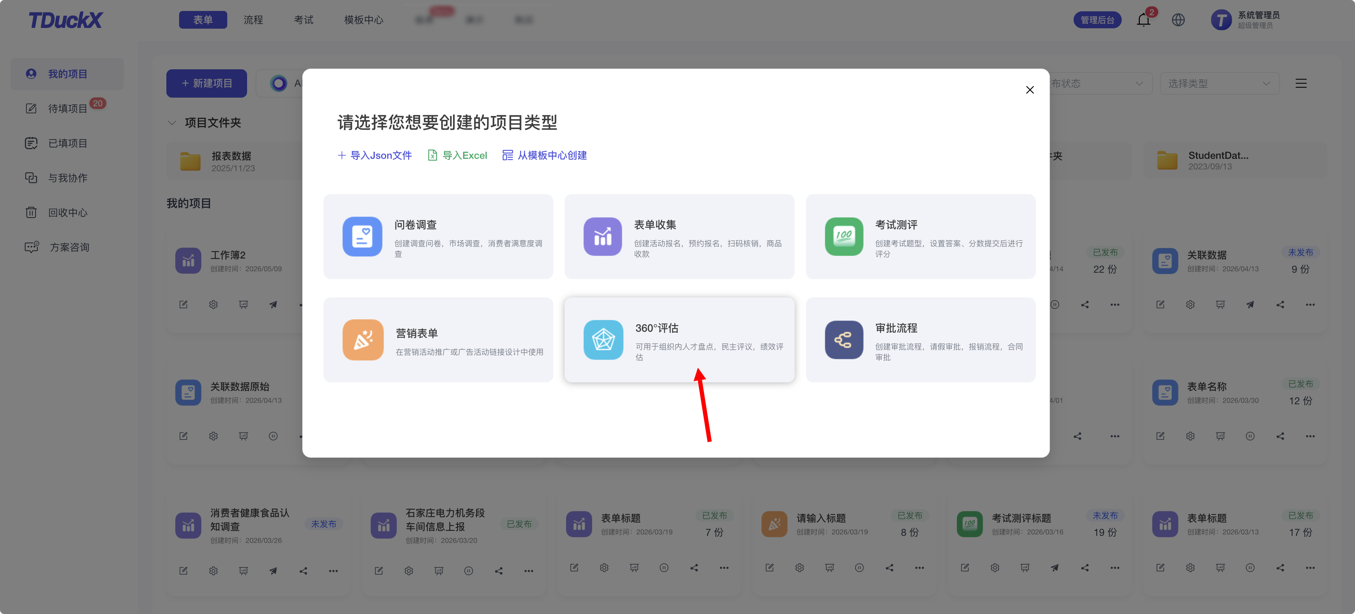
Task: Select the 问卷调查 project type card
Action: 438,237
